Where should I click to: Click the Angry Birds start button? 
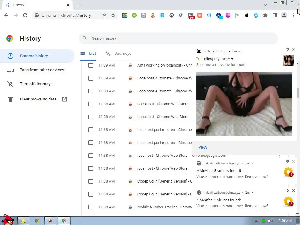point(8,220)
